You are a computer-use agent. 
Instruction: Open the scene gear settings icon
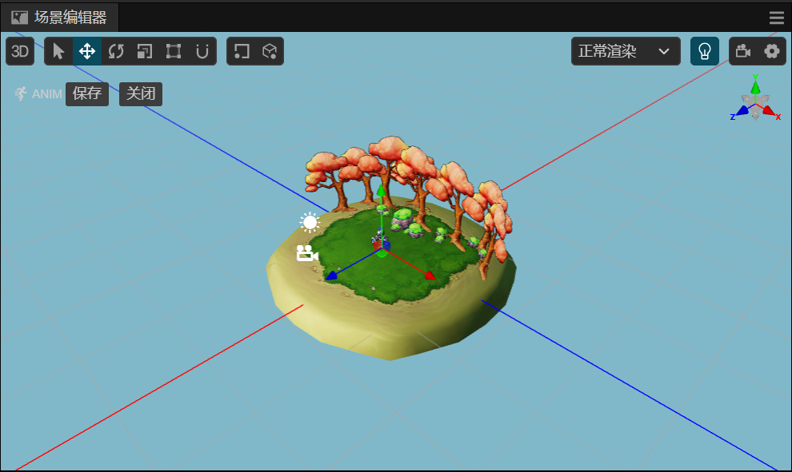772,51
